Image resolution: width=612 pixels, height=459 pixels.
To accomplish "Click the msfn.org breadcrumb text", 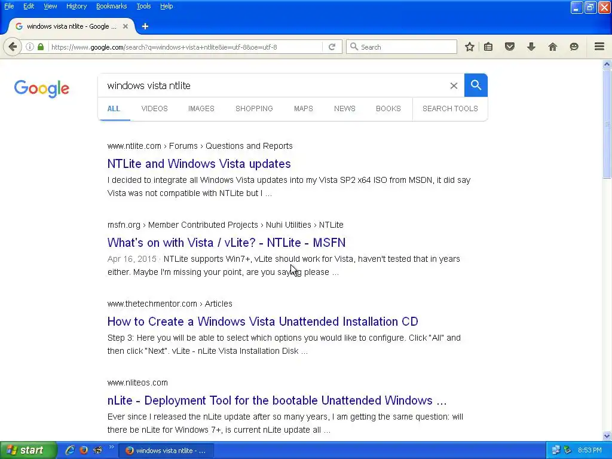I will tap(124, 225).
